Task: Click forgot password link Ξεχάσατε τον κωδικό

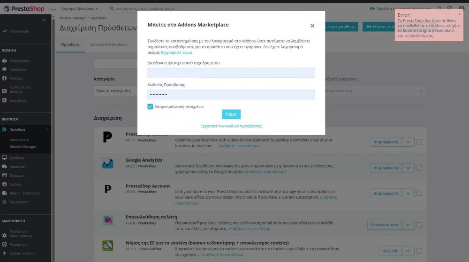Action: pos(231,126)
